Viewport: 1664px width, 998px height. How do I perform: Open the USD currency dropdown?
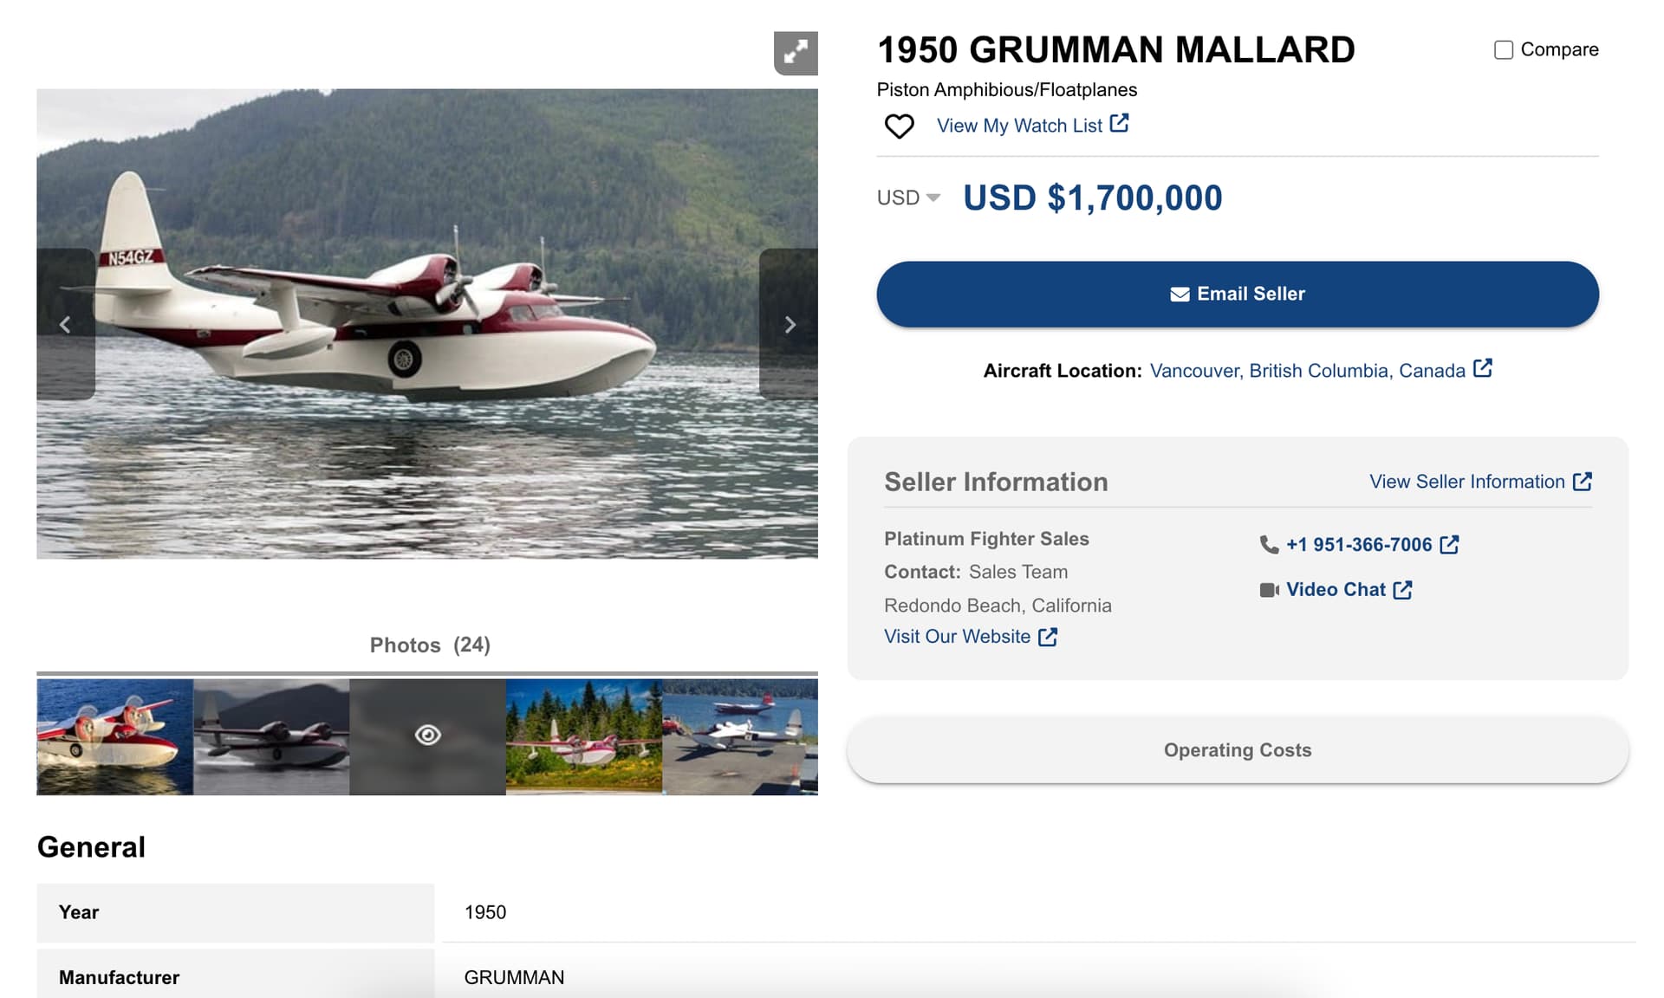point(908,198)
